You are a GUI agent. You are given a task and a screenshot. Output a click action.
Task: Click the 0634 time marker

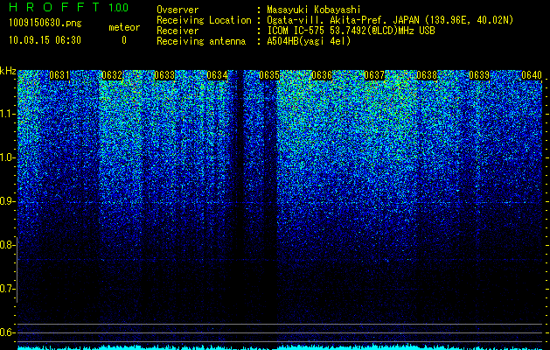(x=217, y=75)
